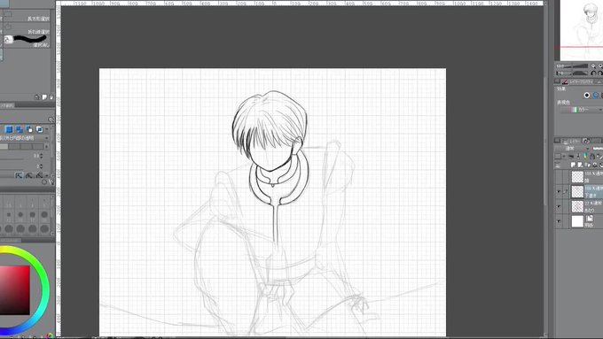The width and height of the screenshot is (603, 339).
Task: Click the second corner-shape curve icon
Action: (x=29, y=175)
